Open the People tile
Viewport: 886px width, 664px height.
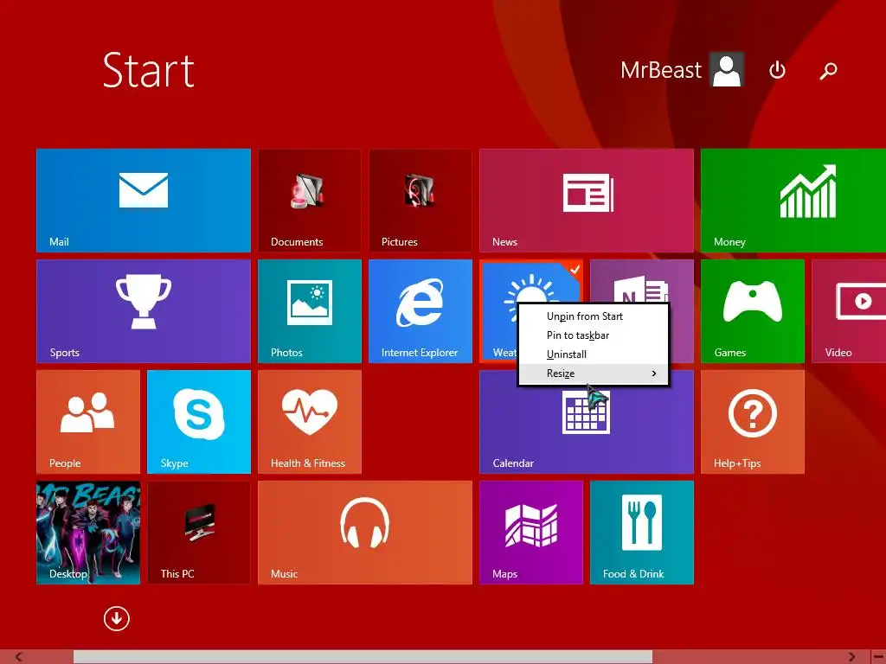88,422
